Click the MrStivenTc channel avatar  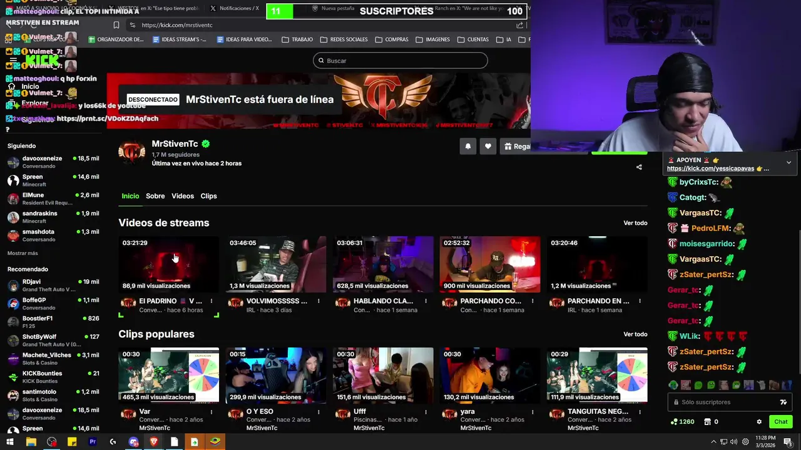pyautogui.click(x=132, y=152)
